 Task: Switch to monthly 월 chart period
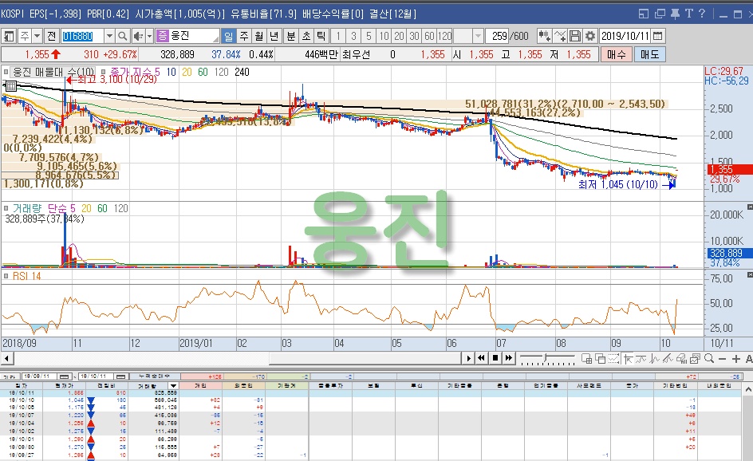pos(258,36)
